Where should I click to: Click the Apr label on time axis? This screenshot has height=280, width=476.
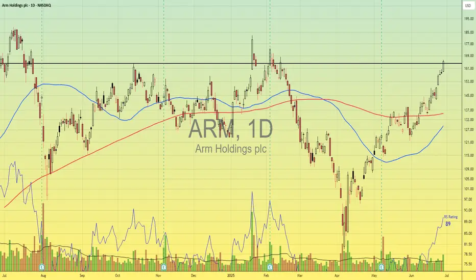pyautogui.click(x=337, y=276)
